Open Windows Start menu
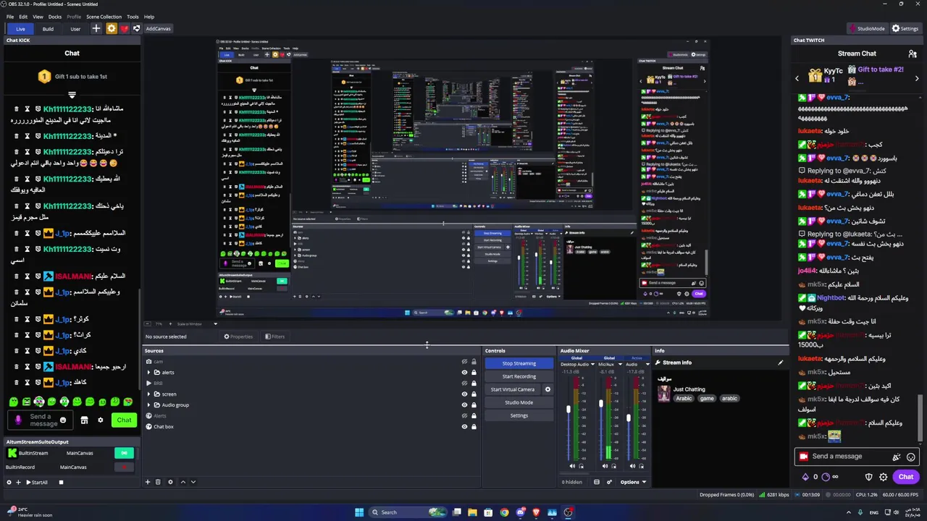Screen dimensions: 927x521 tap(358, 512)
